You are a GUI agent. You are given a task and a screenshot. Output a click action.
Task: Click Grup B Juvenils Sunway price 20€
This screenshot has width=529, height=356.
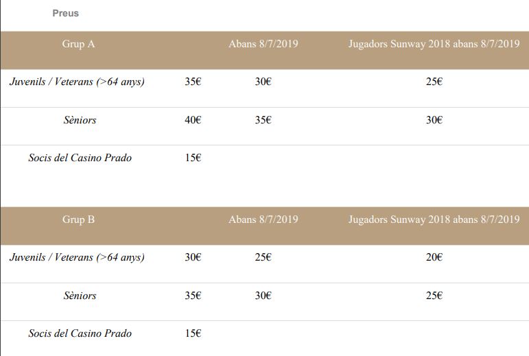tap(434, 257)
